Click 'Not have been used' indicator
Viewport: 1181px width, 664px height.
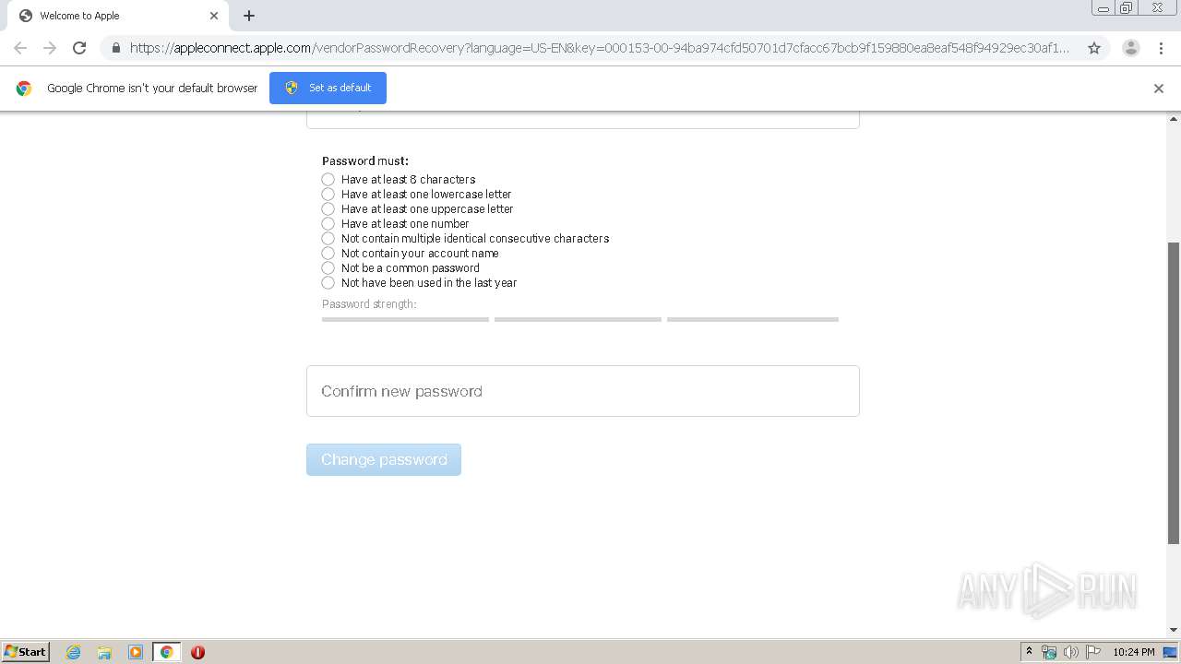(328, 282)
